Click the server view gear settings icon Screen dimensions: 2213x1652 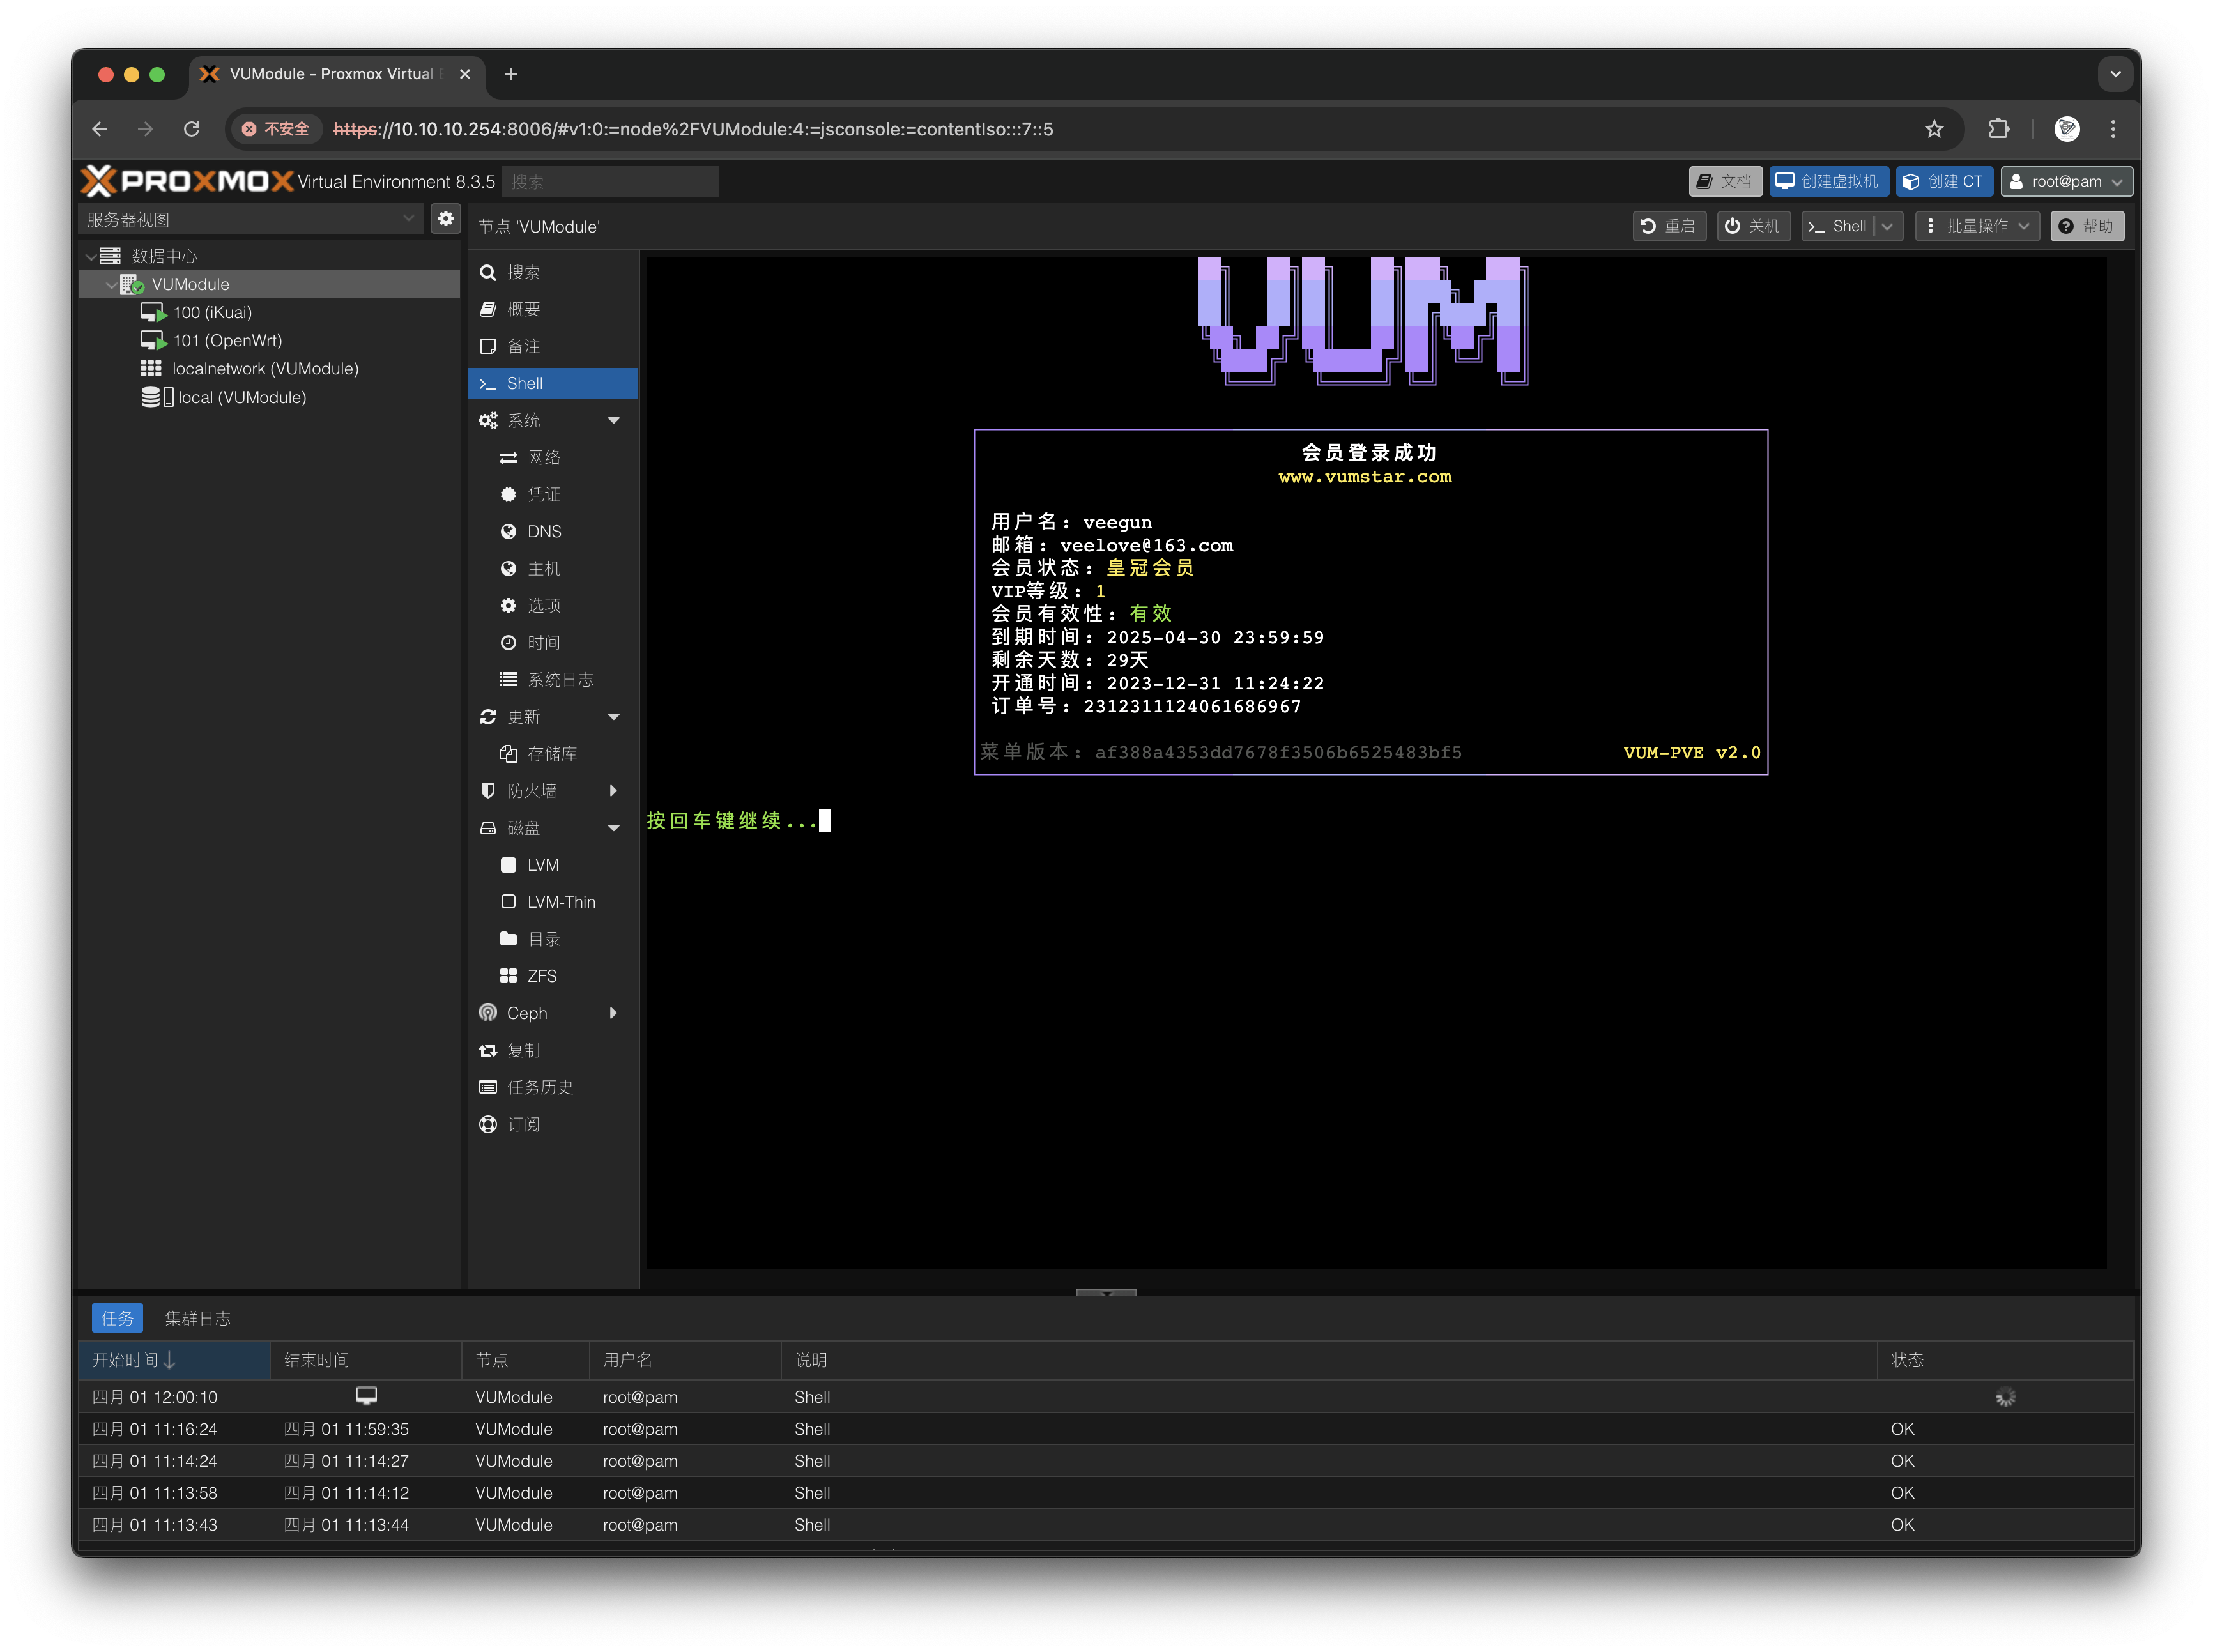(x=445, y=218)
